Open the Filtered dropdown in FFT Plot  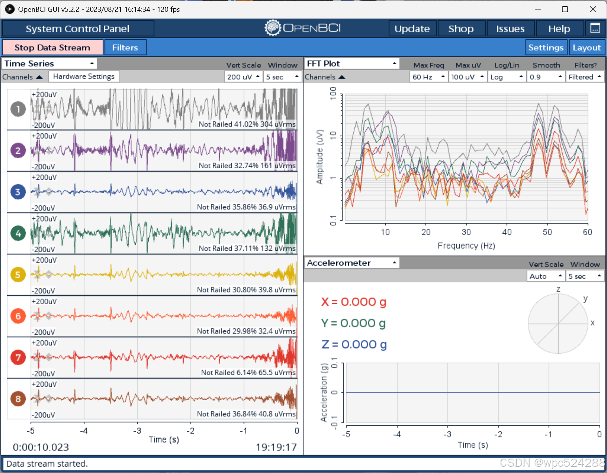click(x=585, y=77)
